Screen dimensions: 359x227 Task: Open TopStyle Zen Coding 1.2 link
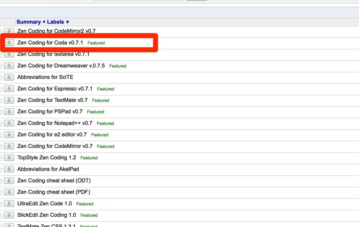point(47,157)
